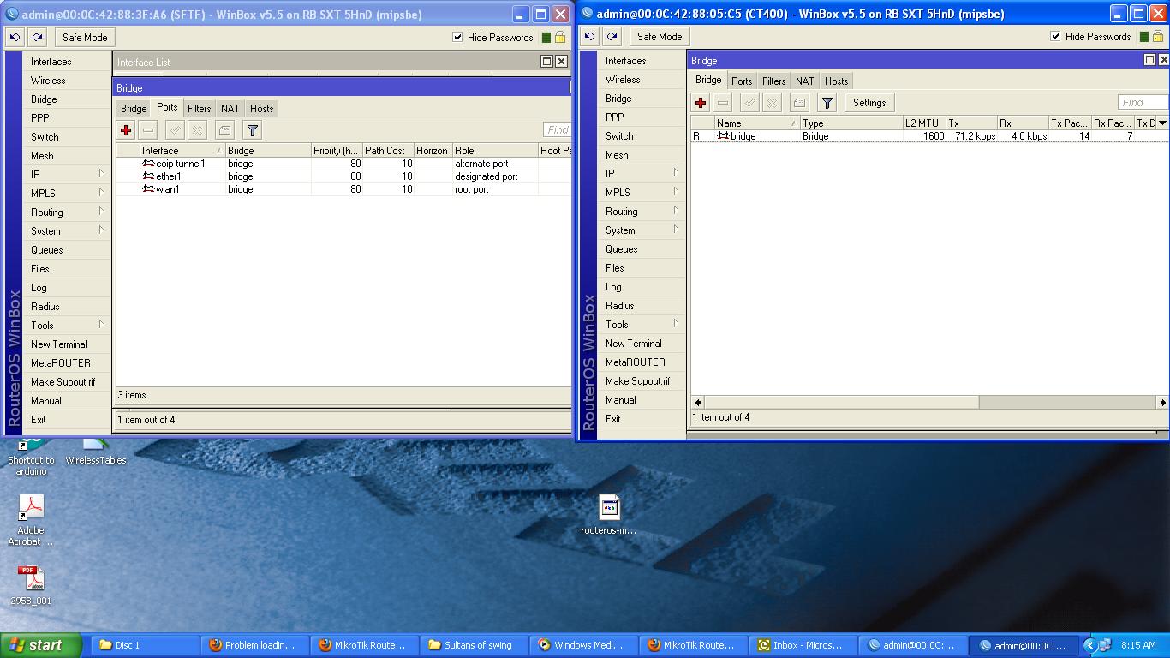This screenshot has height=658, width=1170.
Task: Click Path Cost column header in SFTF
Action: point(388,151)
